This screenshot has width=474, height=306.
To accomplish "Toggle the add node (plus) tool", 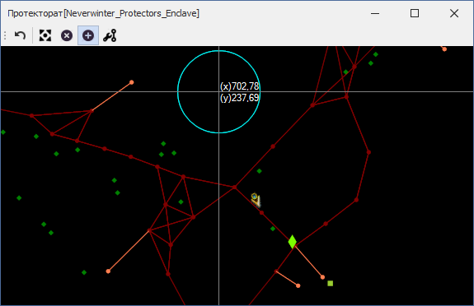I will [88, 35].
